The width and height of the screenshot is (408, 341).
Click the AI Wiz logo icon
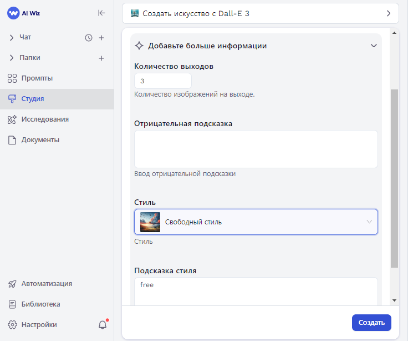click(13, 13)
